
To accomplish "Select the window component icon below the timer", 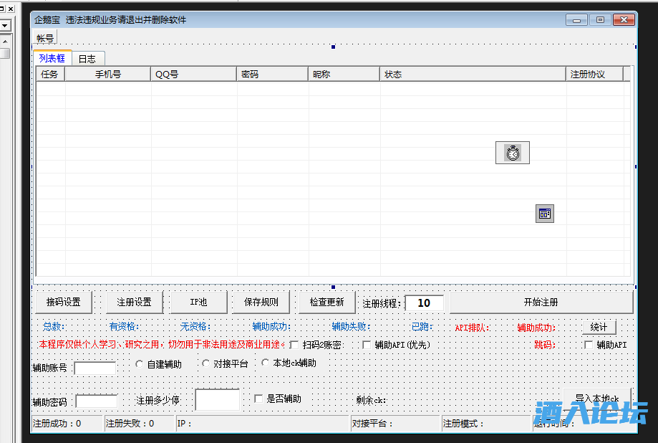I will coord(545,213).
